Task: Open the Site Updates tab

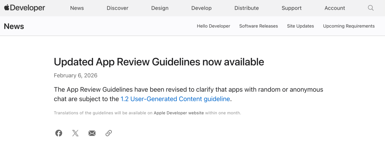Action: [x=300, y=26]
